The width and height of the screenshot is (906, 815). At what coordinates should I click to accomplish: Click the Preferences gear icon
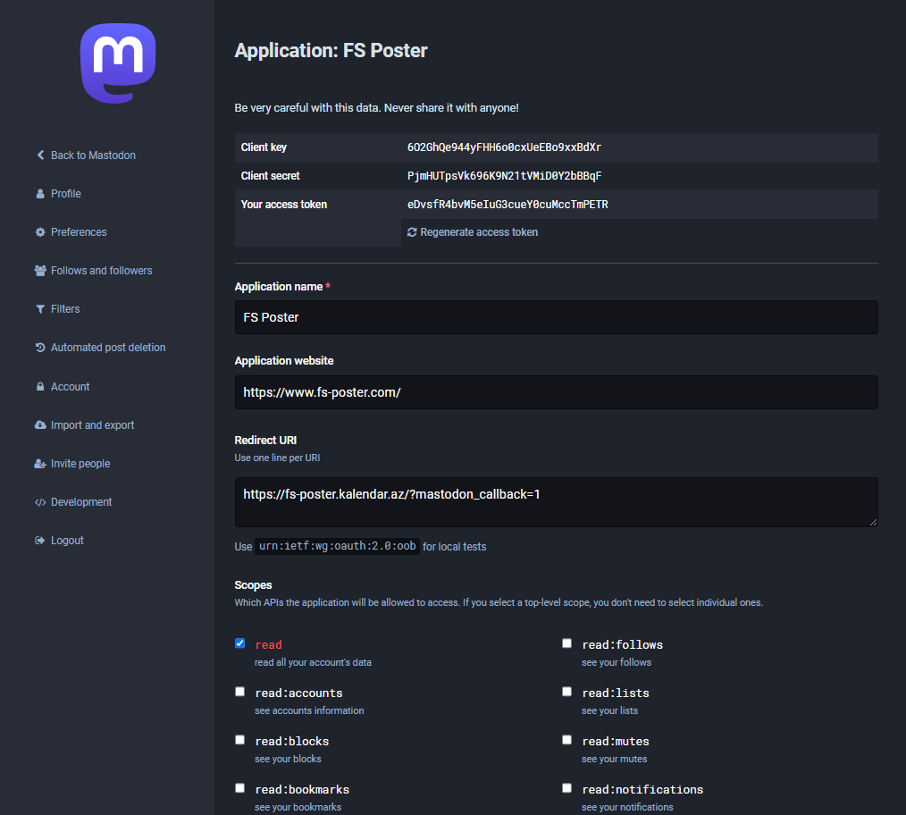[x=40, y=231]
